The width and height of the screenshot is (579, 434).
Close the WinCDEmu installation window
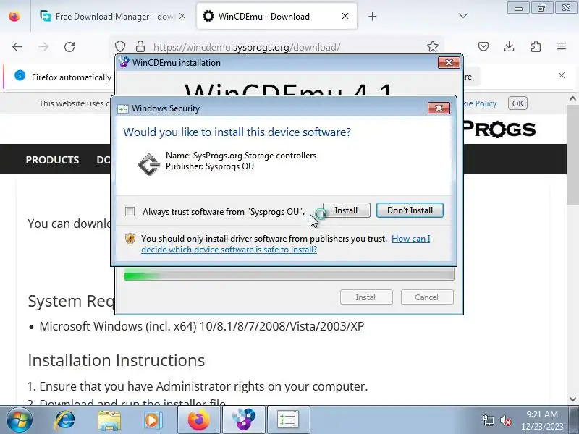point(449,63)
